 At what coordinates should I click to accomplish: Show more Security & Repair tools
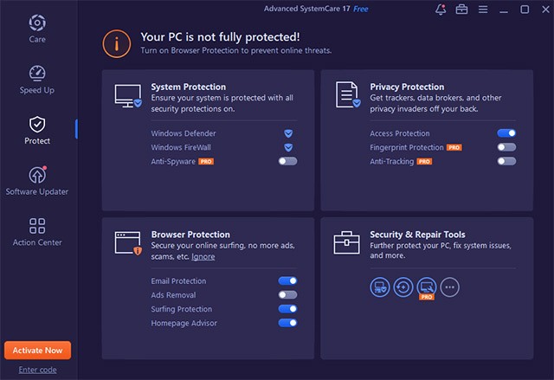coord(449,287)
